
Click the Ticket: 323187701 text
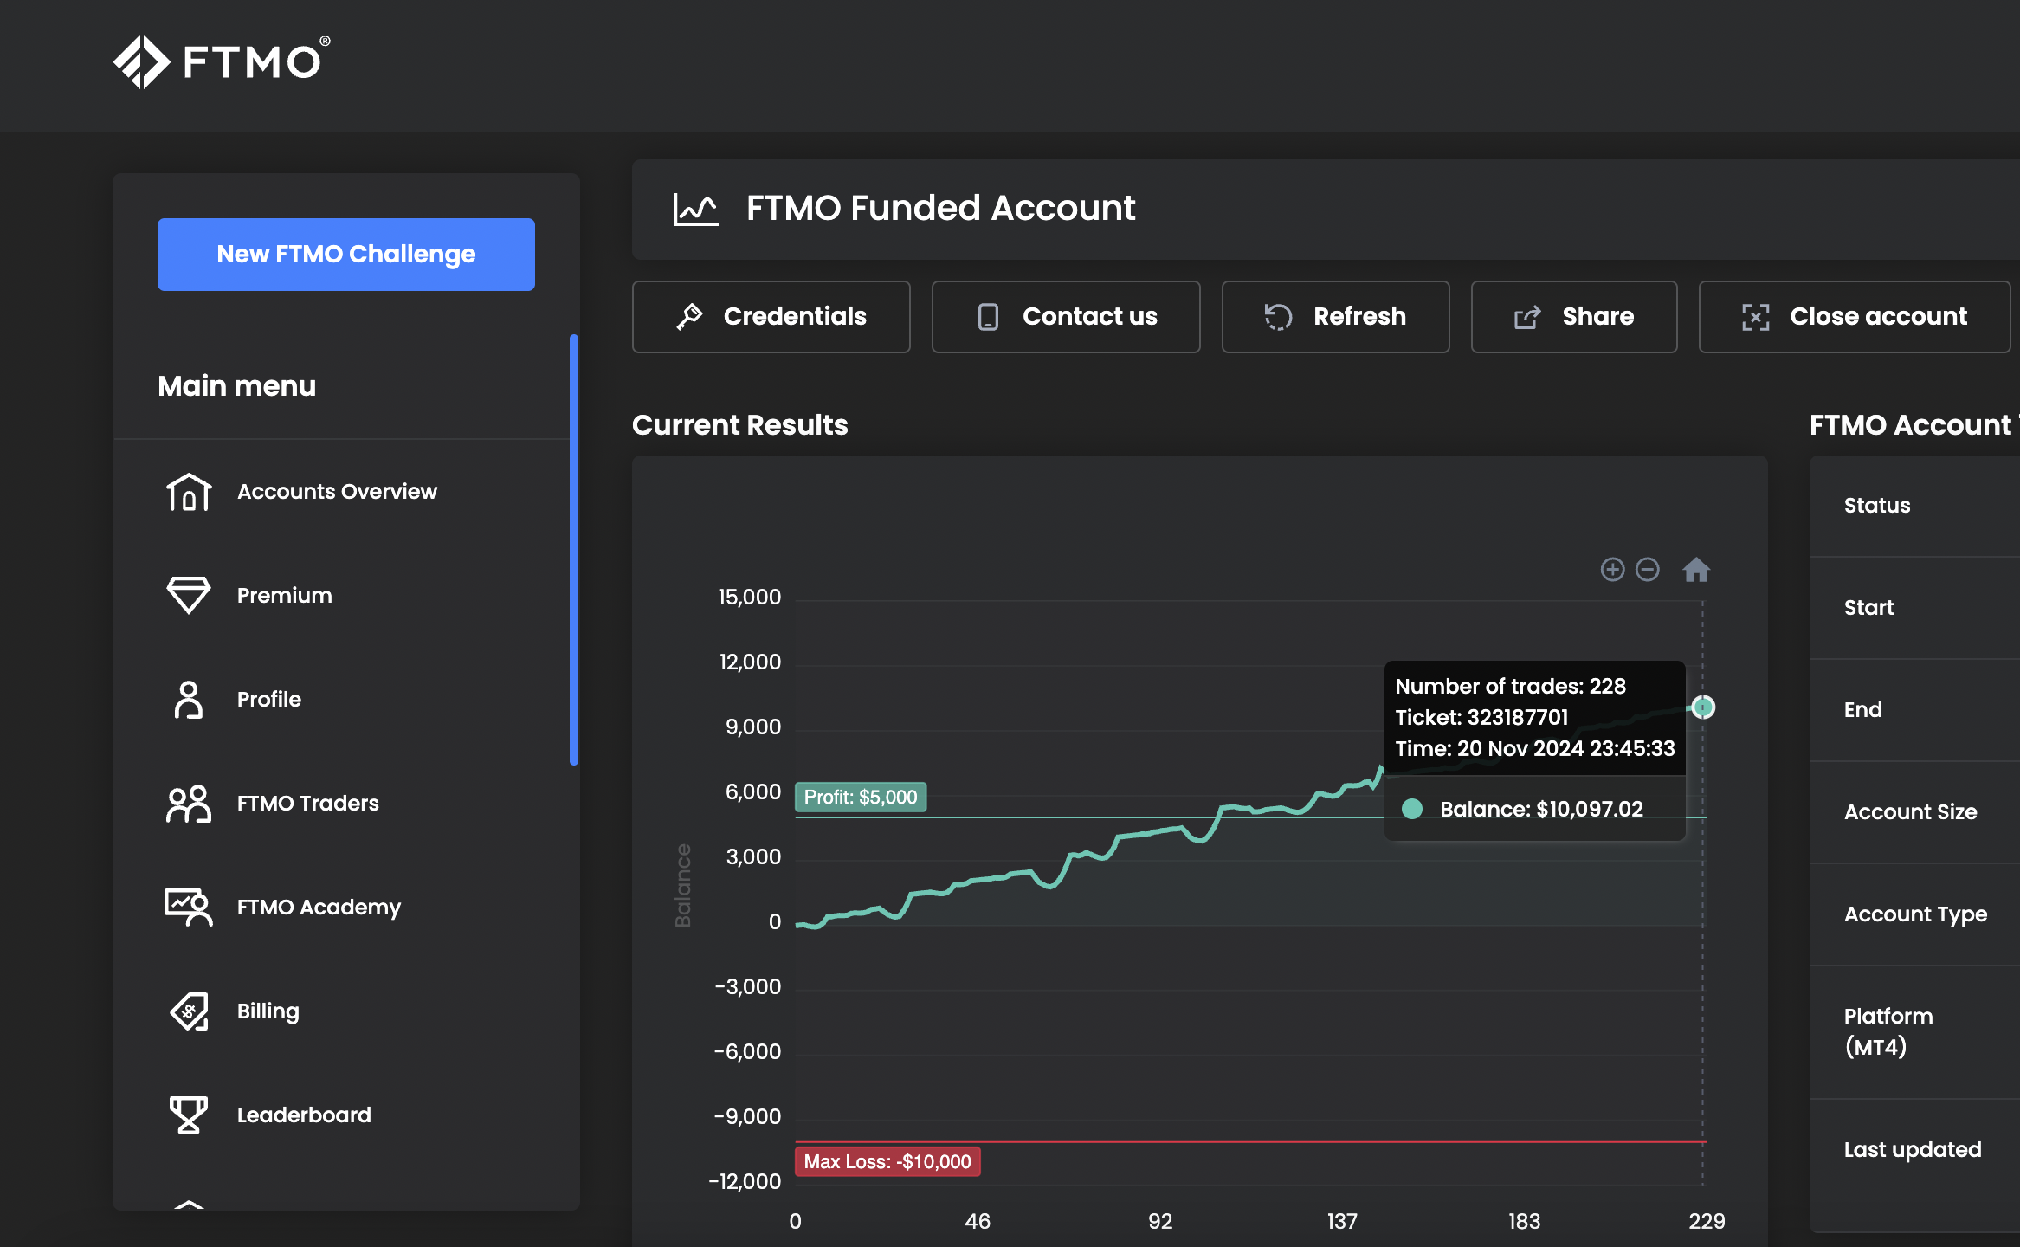[x=1481, y=717]
